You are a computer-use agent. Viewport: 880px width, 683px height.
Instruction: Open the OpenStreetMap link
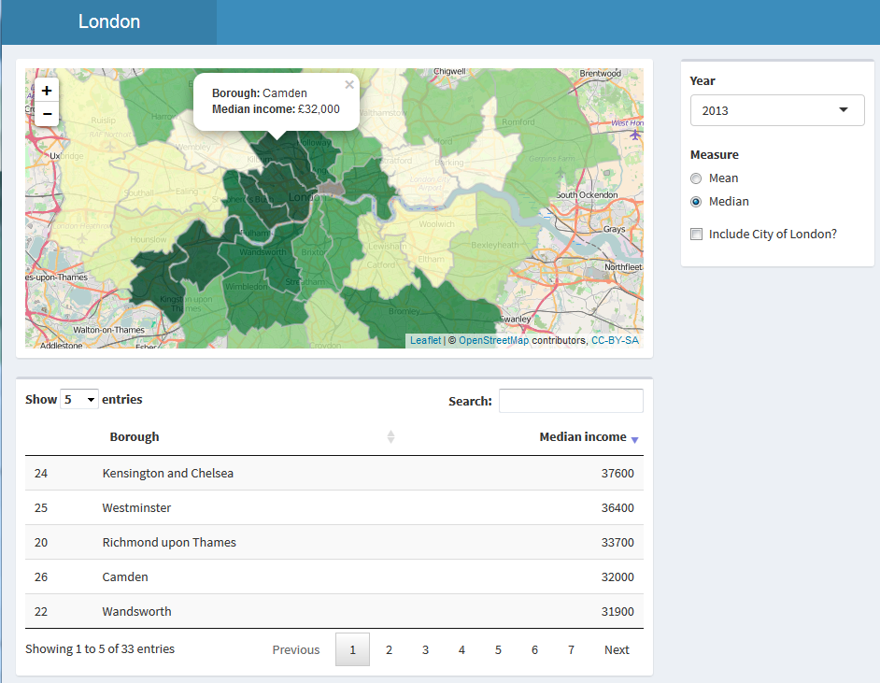click(x=493, y=341)
